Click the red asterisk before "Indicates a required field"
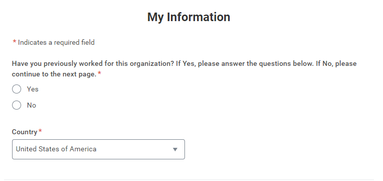Viewport: 383px width, 181px height. pos(15,42)
